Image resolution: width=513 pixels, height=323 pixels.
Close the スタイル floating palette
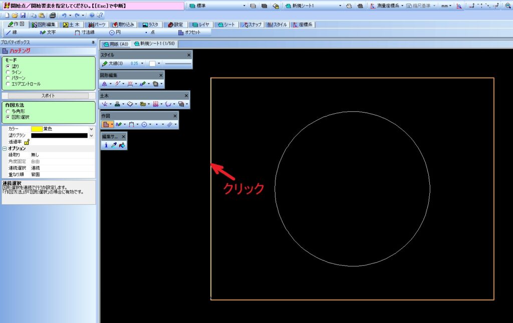[189, 55]
